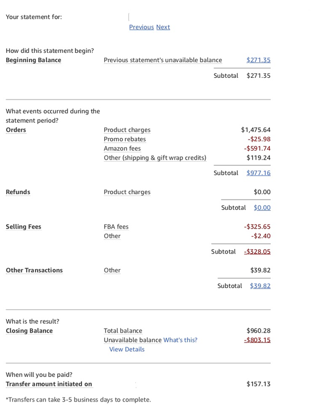Select the Other Transactions heading

(x=34, y=270)
